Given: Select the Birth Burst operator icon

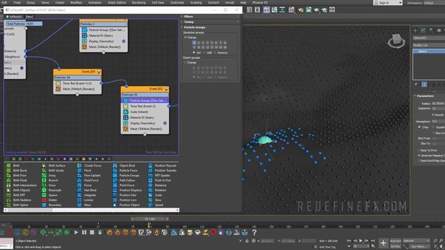Looking at the screenshot, I should tap(8, 170).
